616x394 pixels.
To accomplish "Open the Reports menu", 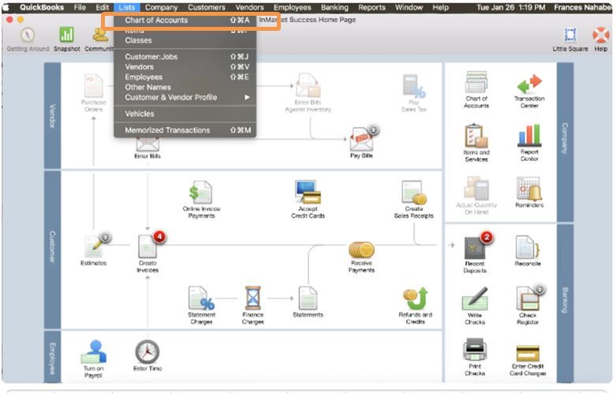I will pyautogui.click(x=371, y=7).
